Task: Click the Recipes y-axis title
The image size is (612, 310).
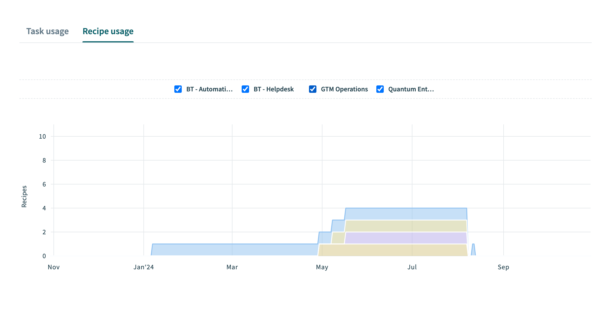Action: click(x=24, y=196)
